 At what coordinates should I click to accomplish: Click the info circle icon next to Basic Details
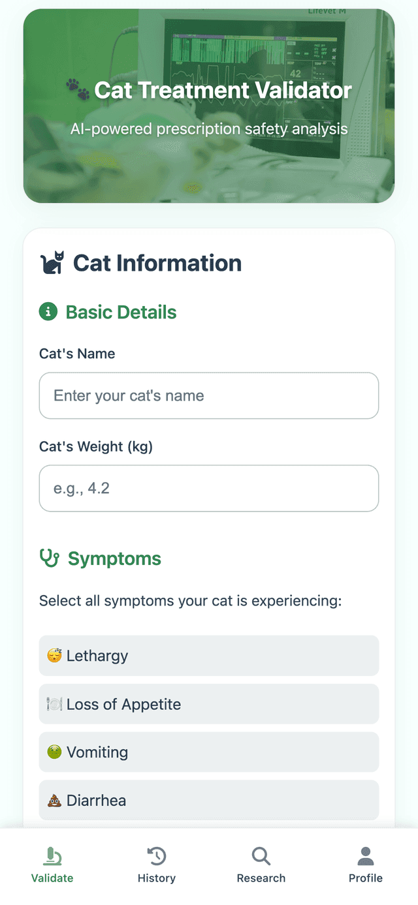[48, 312]
